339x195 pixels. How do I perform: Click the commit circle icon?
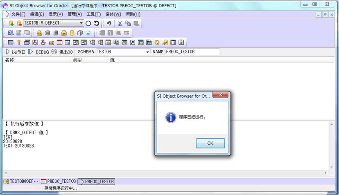click(88, 23)
